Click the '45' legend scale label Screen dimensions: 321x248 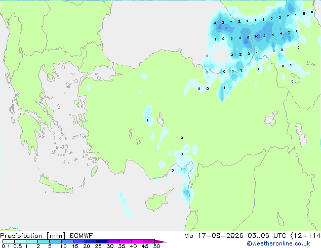(145, 246)
